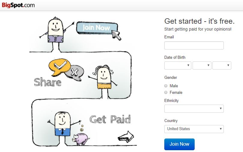This screenshot has width=243, height=152.
Task: Click the orange checkmark speech bubble
Action: [60, 67]
